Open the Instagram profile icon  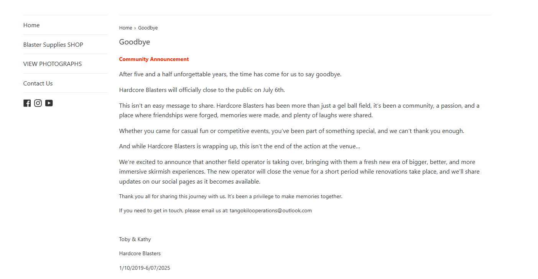(x=38, y=103)
